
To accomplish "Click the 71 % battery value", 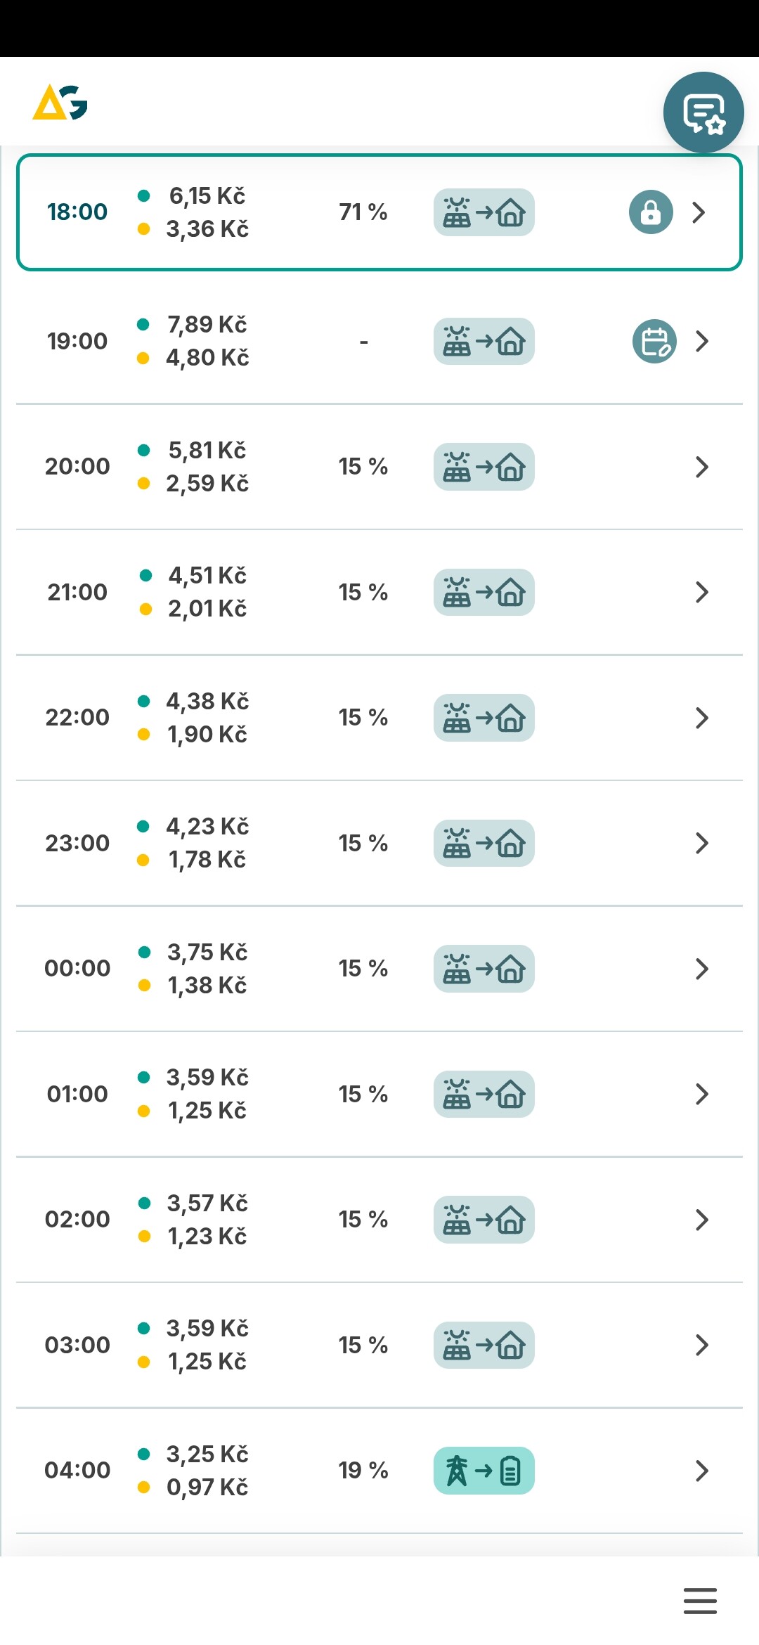I will click(363, 212).
